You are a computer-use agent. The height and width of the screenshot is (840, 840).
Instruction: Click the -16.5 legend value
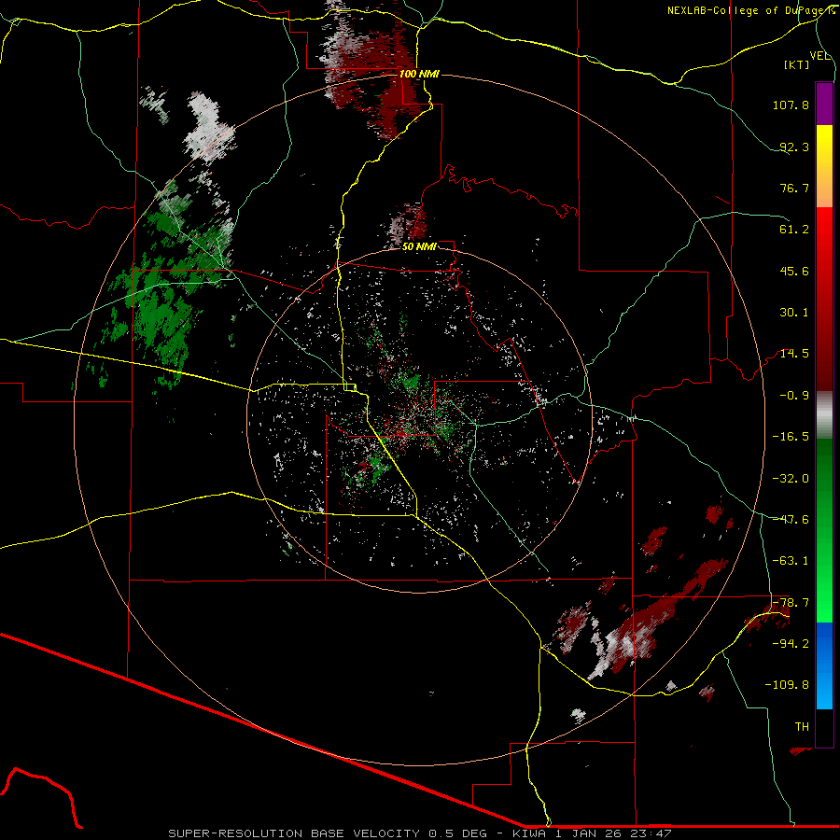791,437
